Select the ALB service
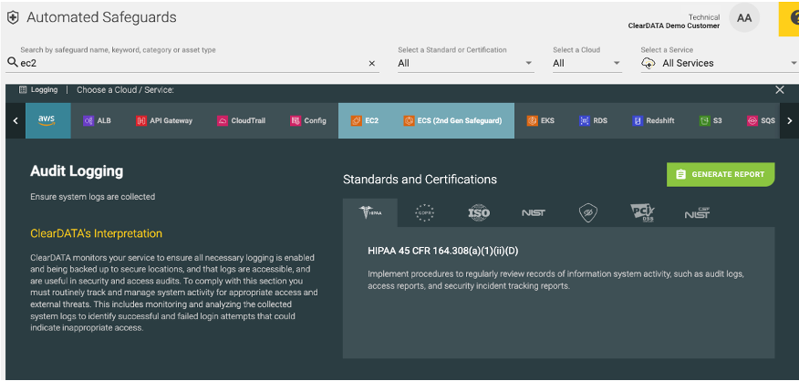The height and width of the screenshot is (381, 799). click(97, 120)
